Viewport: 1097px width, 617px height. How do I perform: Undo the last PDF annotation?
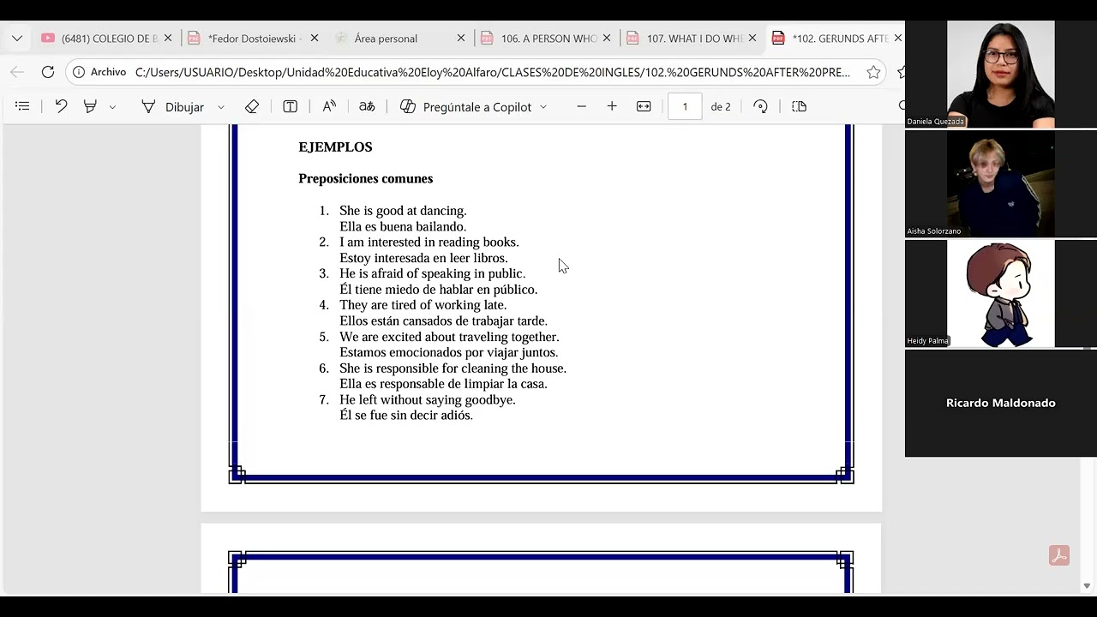coord(61,106)
